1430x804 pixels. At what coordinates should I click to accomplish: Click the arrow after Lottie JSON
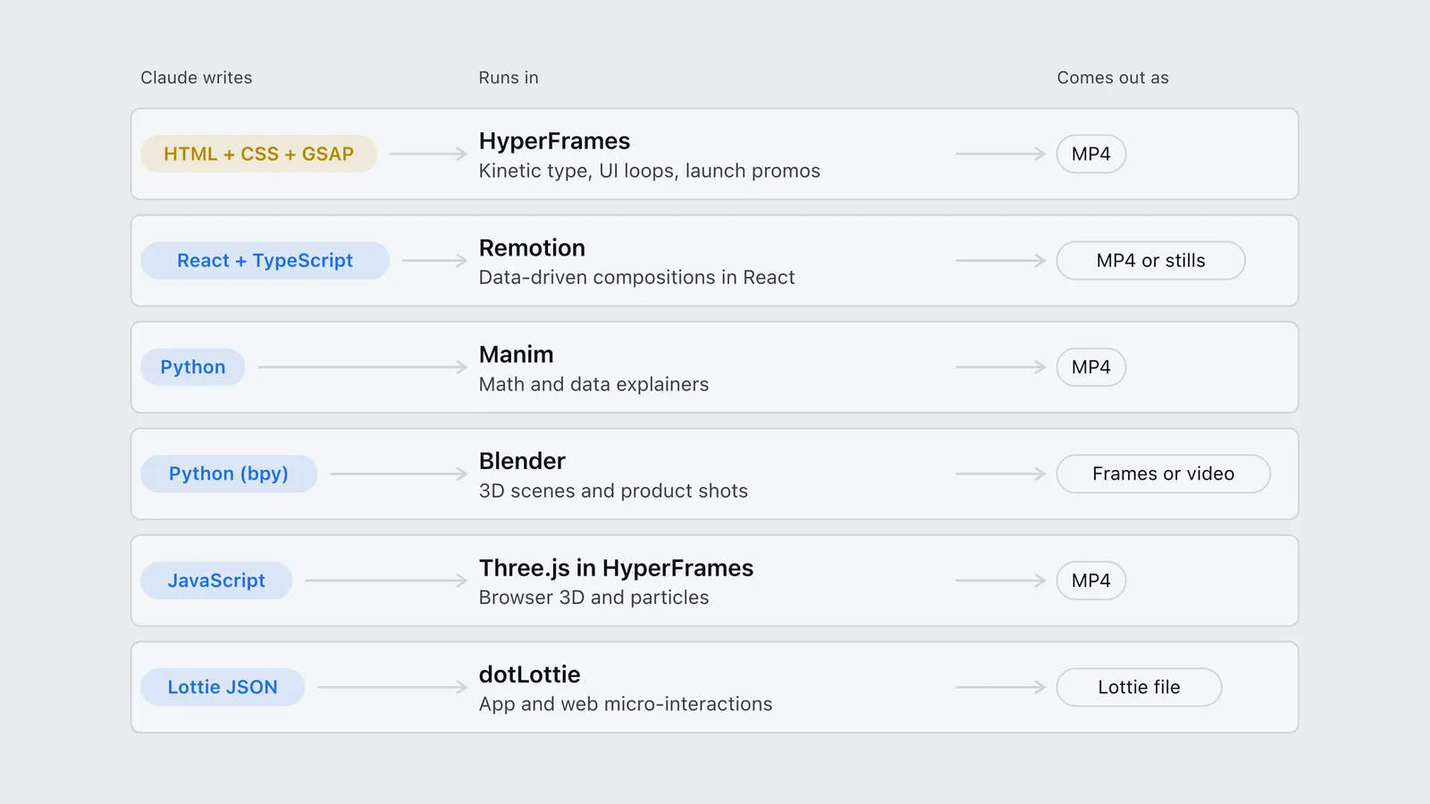point(392,687)
